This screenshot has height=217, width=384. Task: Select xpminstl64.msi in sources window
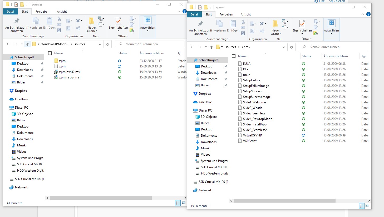tap(70, 77)
